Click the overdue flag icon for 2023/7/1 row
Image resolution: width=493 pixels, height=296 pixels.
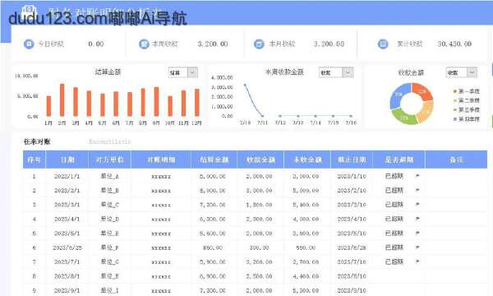(x=417, y=261)
